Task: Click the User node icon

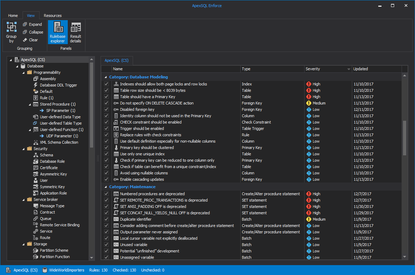Action: point(36,180)
